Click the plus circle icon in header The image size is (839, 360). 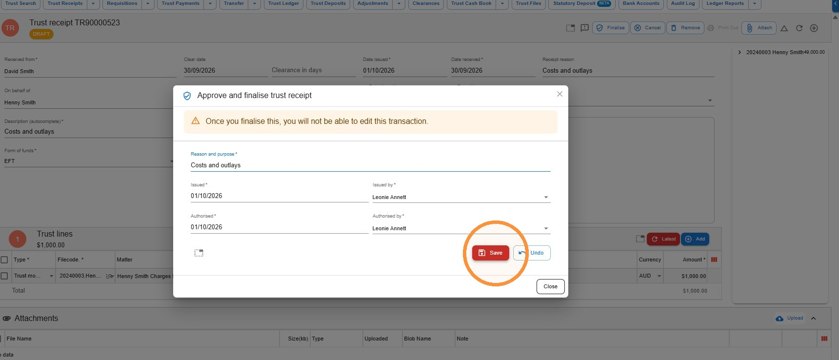[x=814, y=28]
